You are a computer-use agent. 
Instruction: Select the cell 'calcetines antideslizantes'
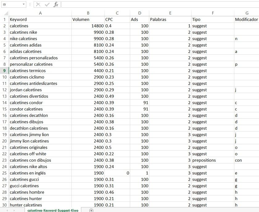pyautogui.click(x=40, y=84)
